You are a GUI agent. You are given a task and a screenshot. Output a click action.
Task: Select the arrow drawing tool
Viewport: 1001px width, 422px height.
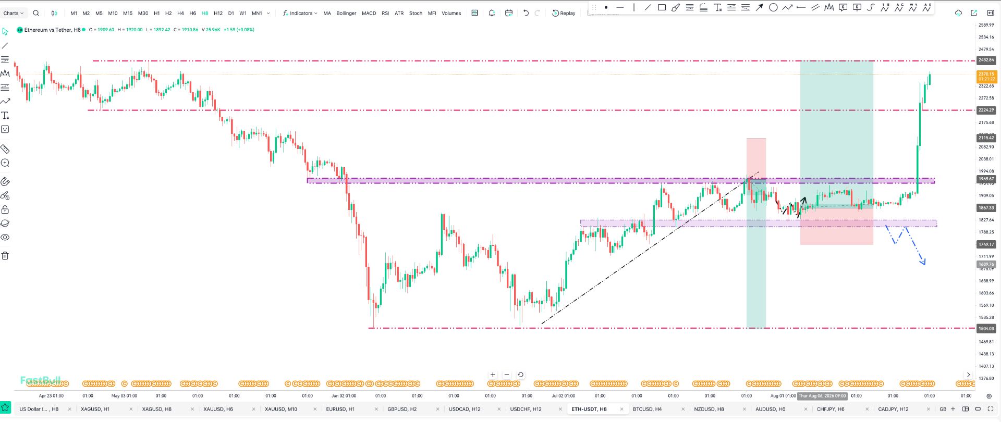point(760,7)
